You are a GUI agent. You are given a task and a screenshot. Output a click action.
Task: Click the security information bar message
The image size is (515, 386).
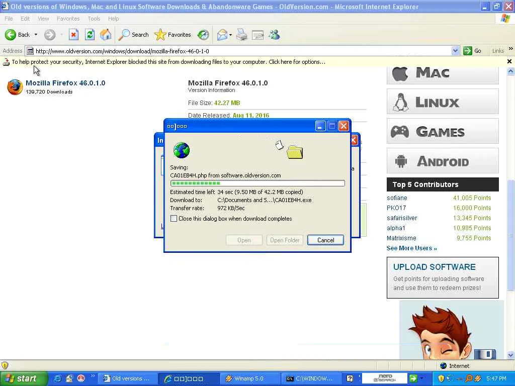click(168, 62)
